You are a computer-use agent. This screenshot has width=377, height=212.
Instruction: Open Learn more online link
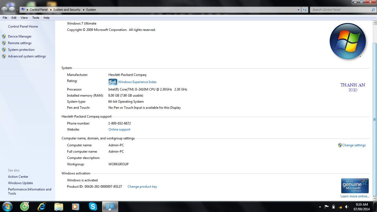click(x=355, y=196)
